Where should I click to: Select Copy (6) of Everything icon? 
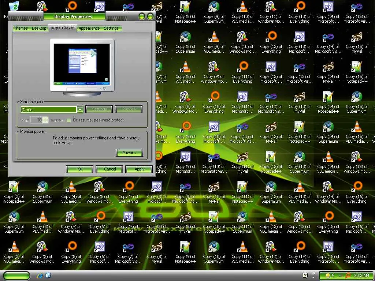(100, 217)
